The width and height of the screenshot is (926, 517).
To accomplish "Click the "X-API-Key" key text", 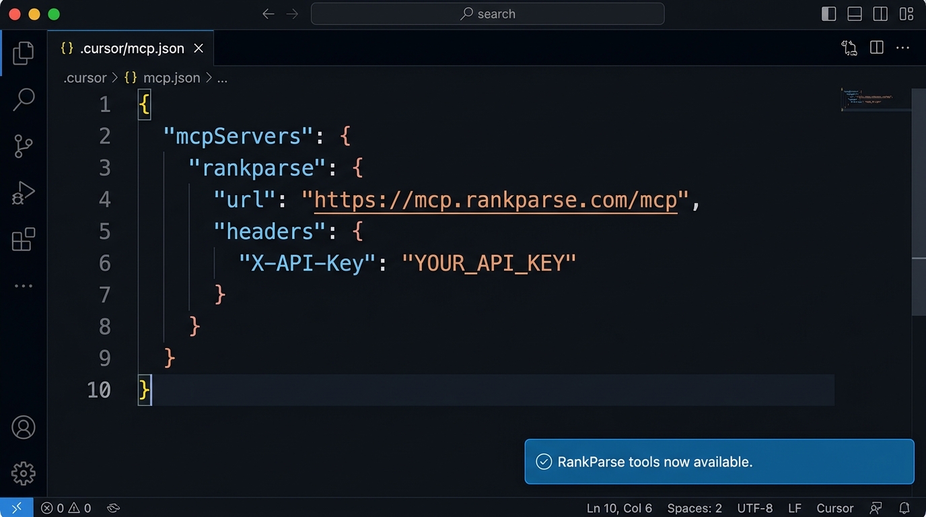I will [308, 263].
